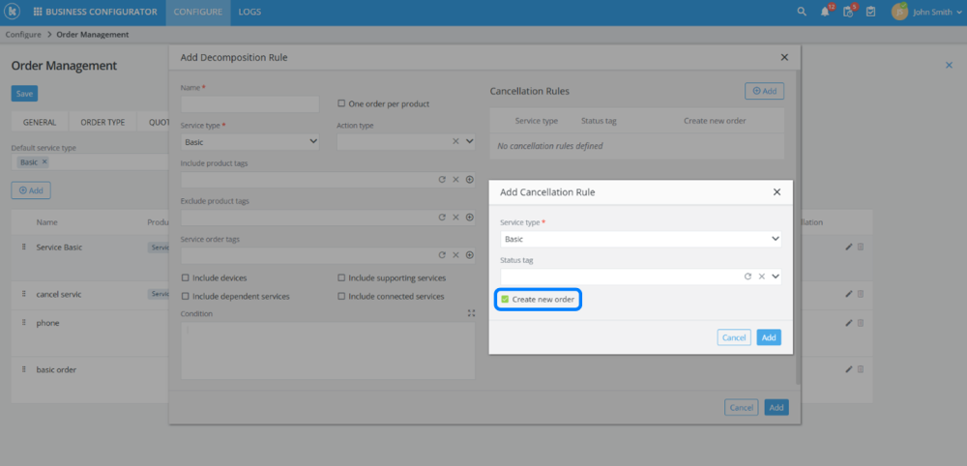This screenshot has height=466, width=967.
Task: Switch to the LOGS menu
Action: 249,12
